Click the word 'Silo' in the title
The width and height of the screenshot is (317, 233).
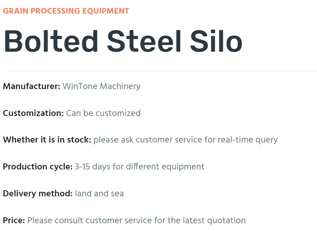coord(216,41)
